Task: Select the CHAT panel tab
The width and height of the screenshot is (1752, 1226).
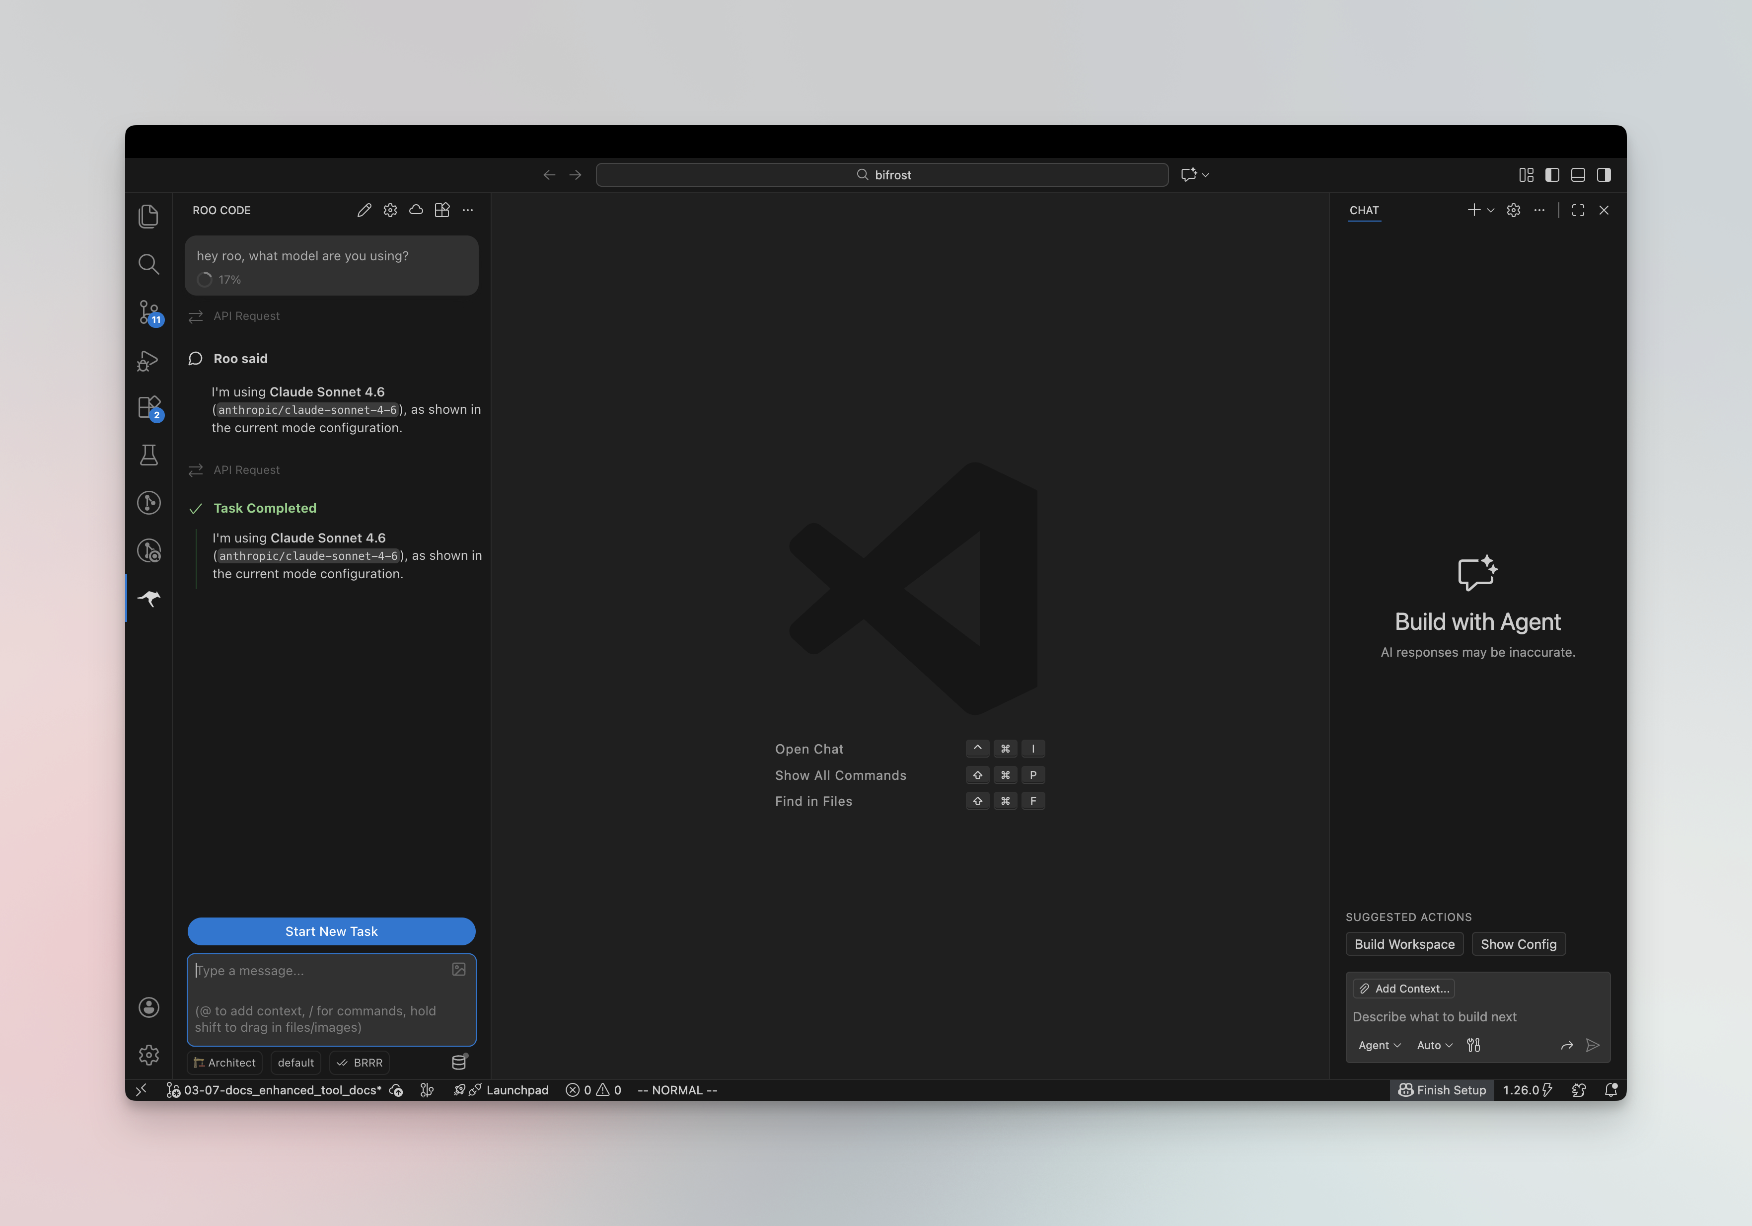Action: [1364, 210]
